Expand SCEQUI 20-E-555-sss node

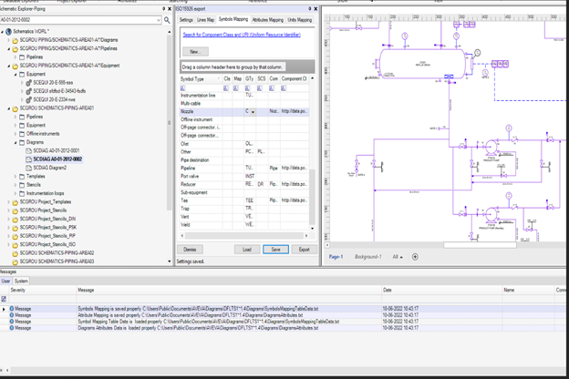(22, 83)
